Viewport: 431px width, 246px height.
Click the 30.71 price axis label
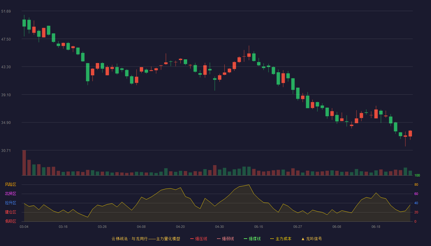point(6,150)
